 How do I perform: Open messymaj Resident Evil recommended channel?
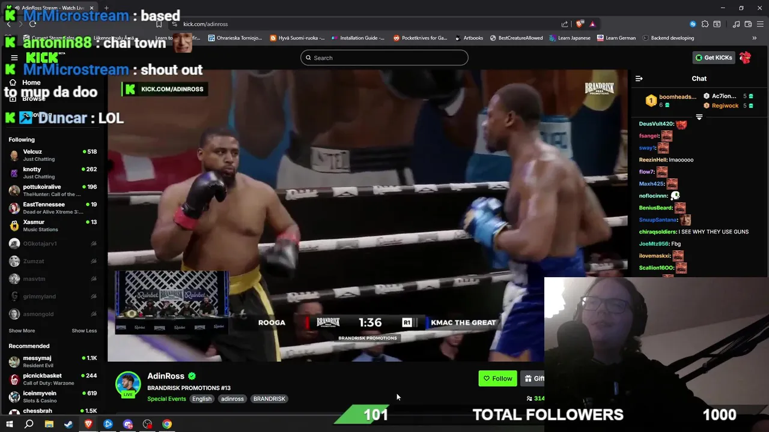pos(53,362)
